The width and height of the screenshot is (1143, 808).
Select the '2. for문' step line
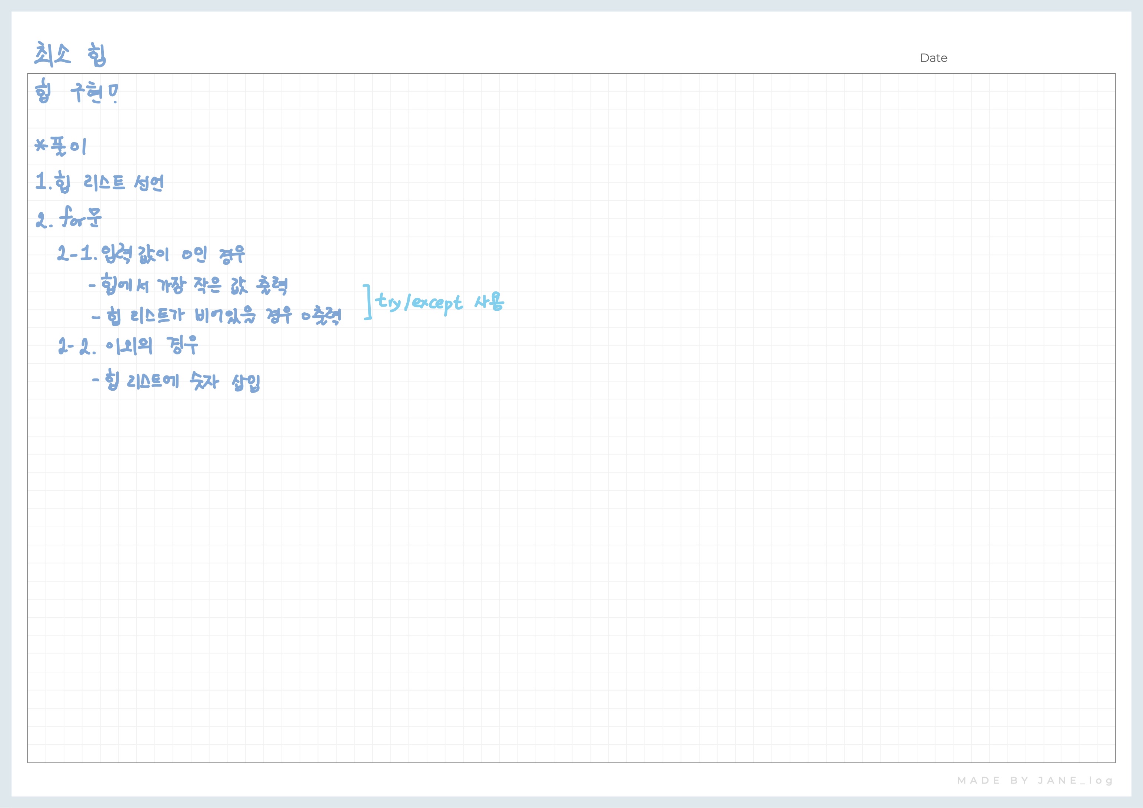point(69,218)
